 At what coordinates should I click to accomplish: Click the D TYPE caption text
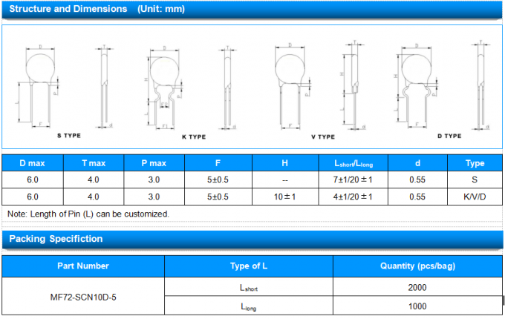pyautogui.click(x=449, y=137)
